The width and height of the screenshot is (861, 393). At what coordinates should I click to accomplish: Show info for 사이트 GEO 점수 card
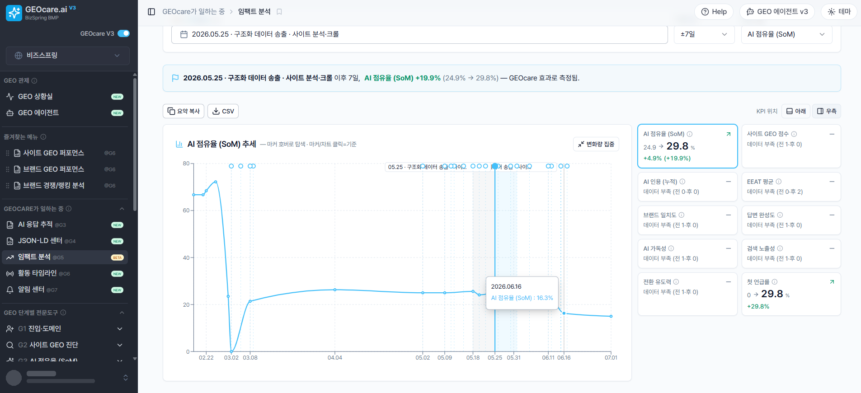[x=794, y=134]
